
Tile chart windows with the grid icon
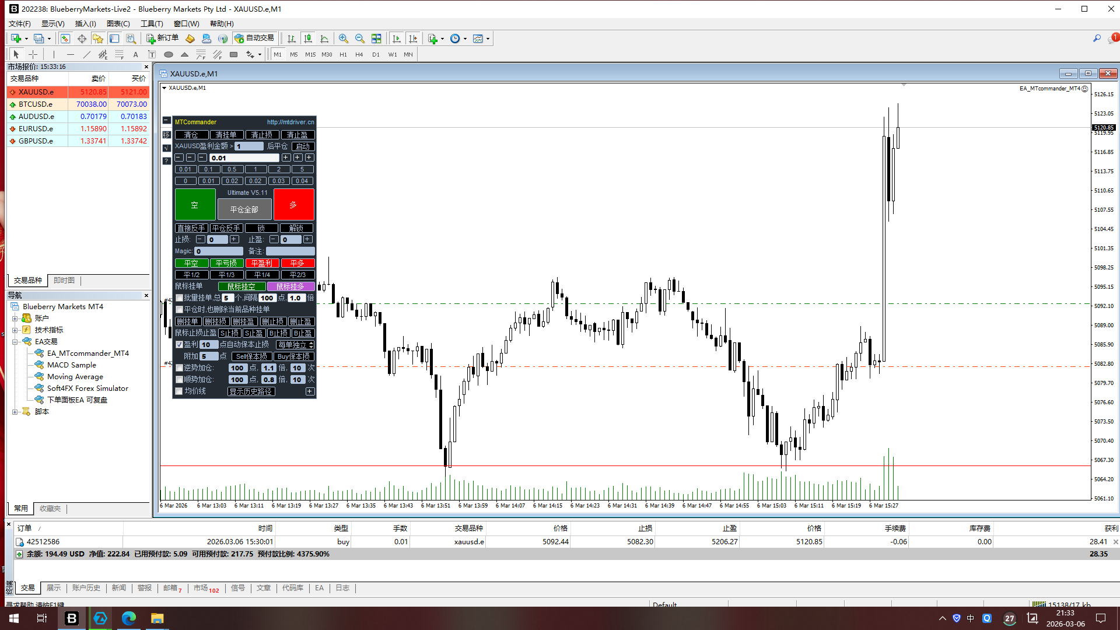point(376,38)
